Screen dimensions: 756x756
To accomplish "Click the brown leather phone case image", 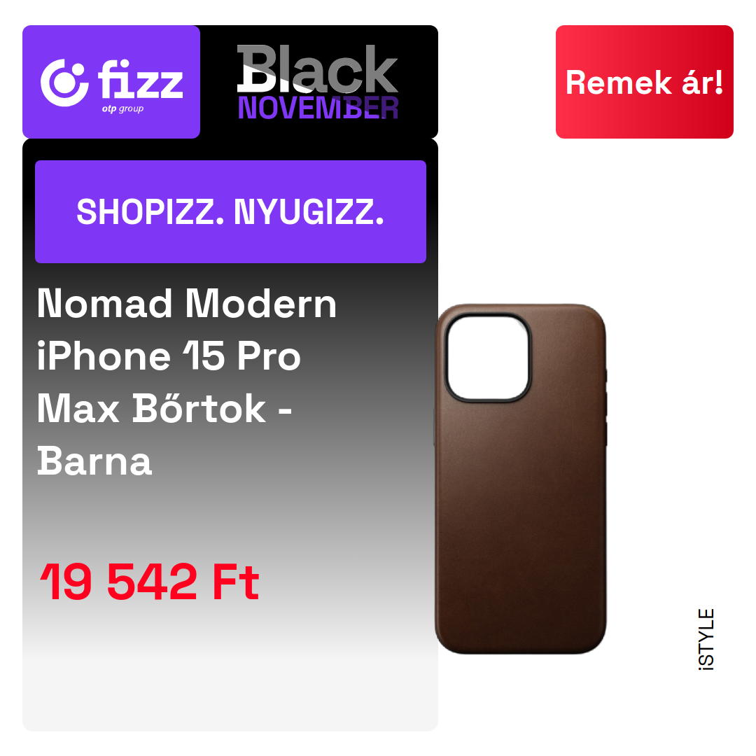I will (x=520, y=479).
